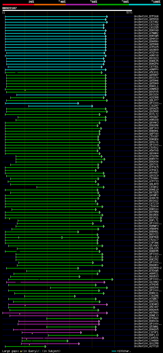This screenshot has height=353, width=163.
Task: Click the white query sequence bar
Action: [x=67, y=10]
